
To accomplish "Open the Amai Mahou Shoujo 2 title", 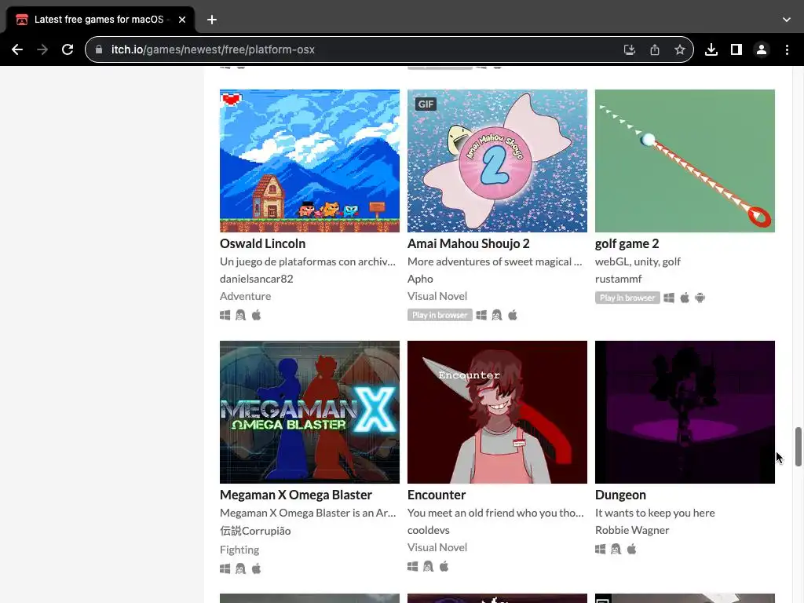I will [x=469, y=243].
